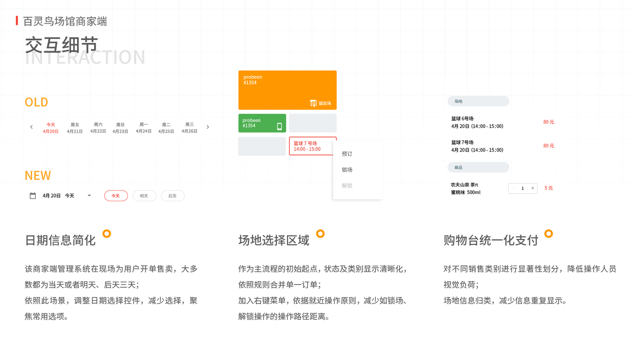Viewport: 635px width, 357px height.
Task: Increase quantity with the plus button
Action: 533,188
